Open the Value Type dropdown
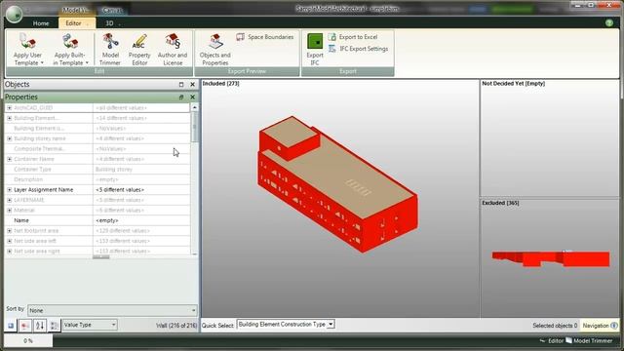624x351 pixels. coord(90,325)
